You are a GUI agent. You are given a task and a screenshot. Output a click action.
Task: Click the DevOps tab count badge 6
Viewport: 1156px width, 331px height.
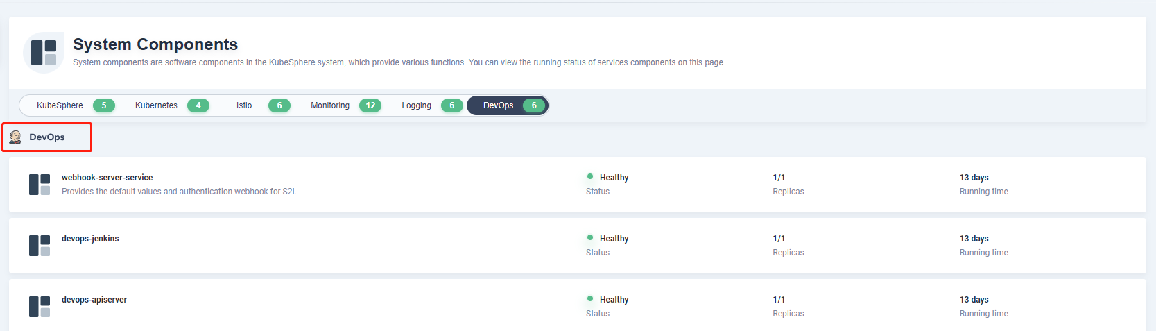534,105
